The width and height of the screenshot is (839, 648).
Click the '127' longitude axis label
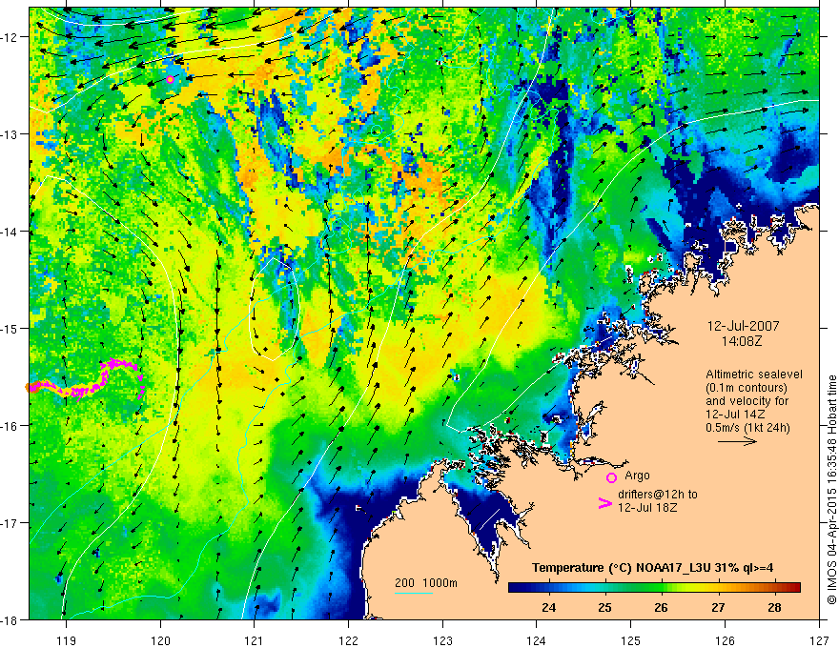pyautogui.click(x=819, y=640)
